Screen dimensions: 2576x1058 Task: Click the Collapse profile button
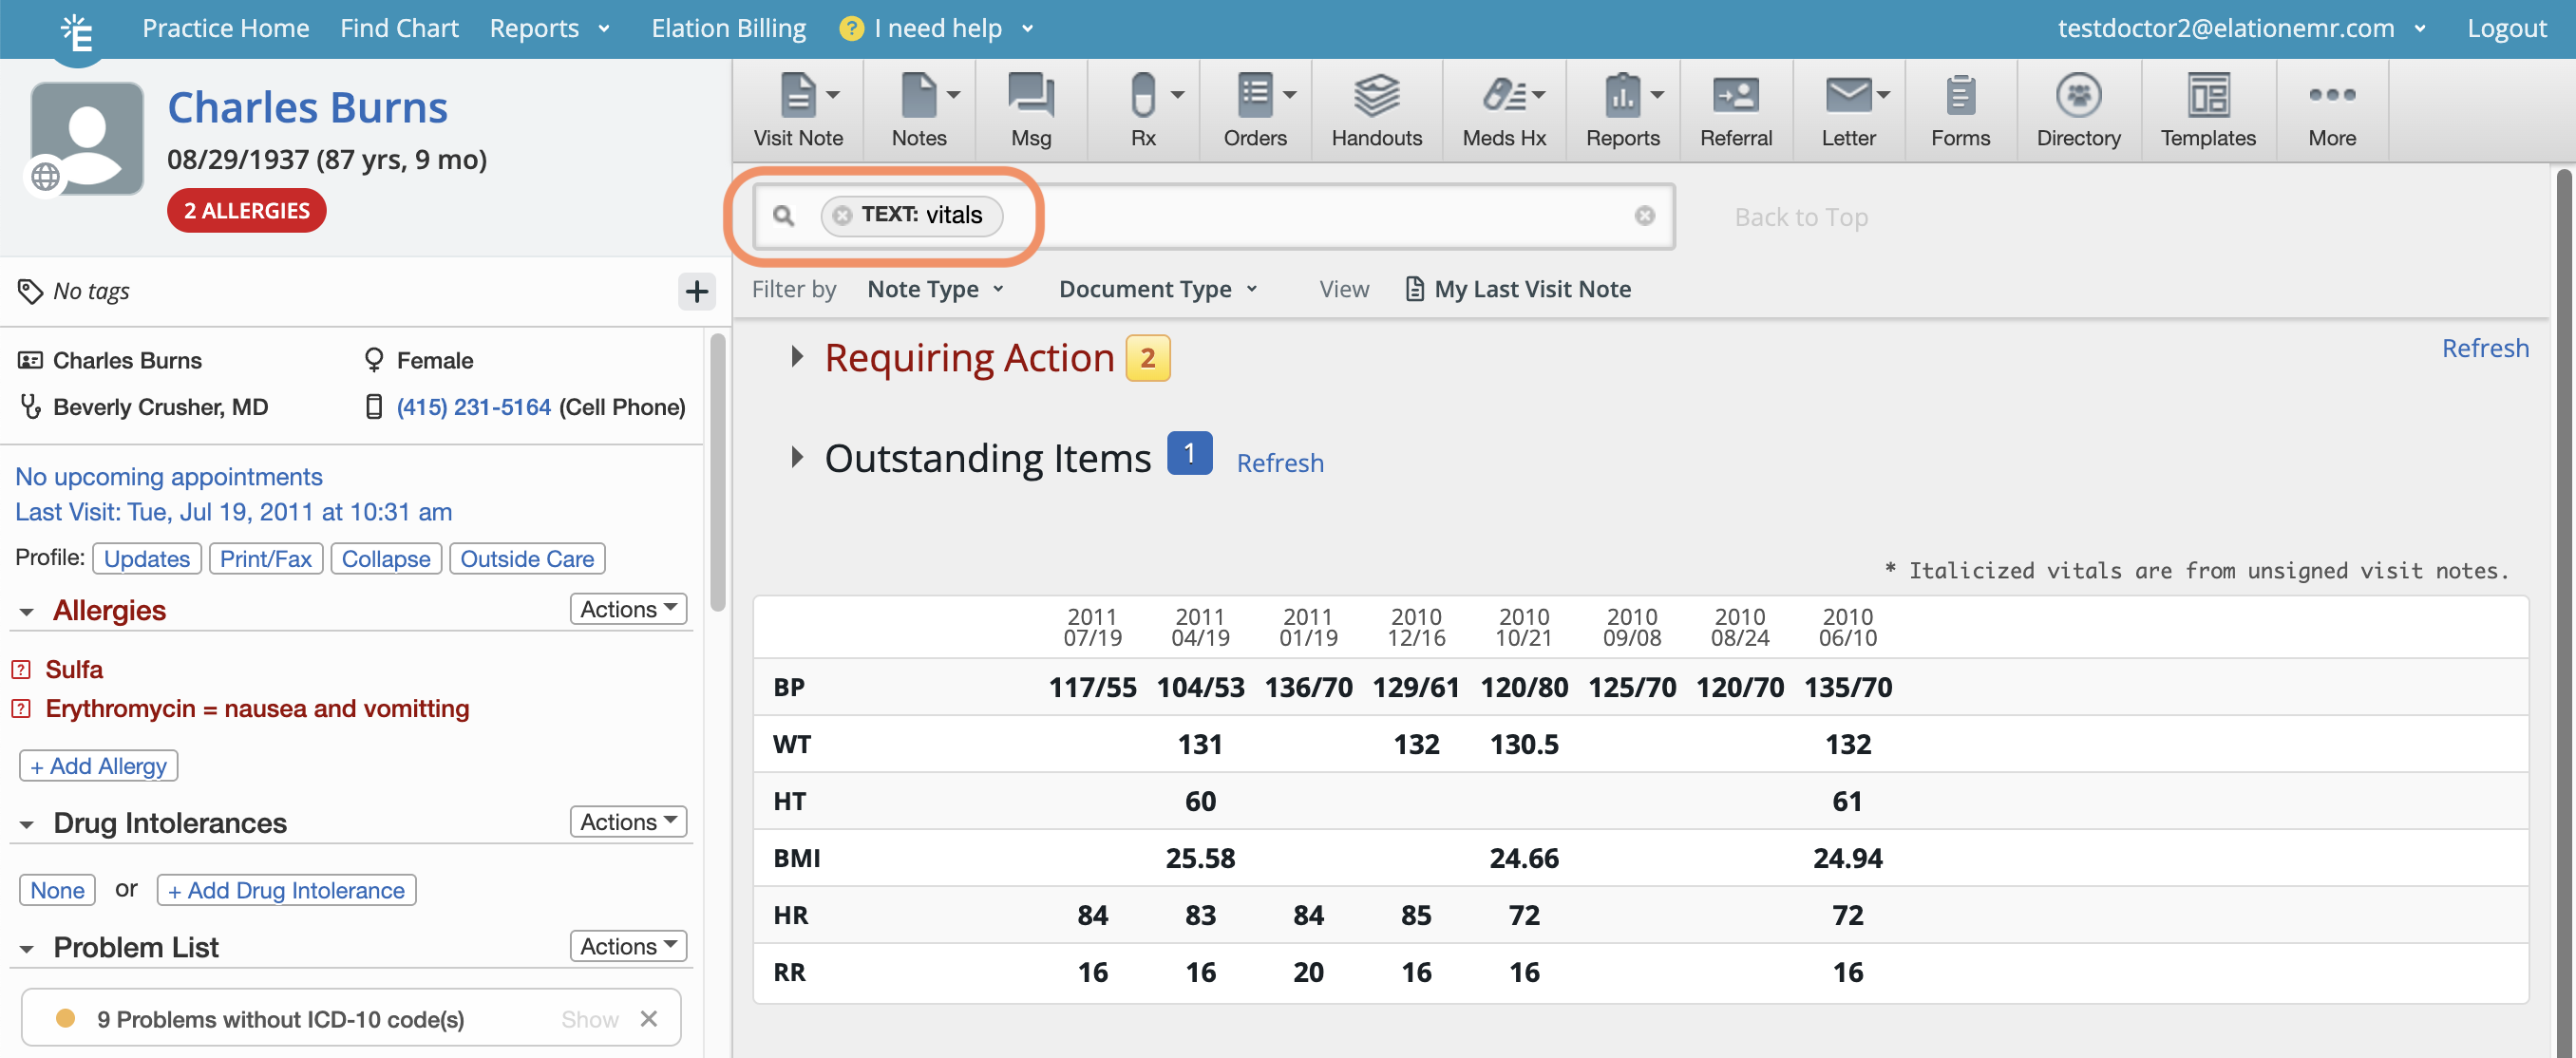pos(385,559)
